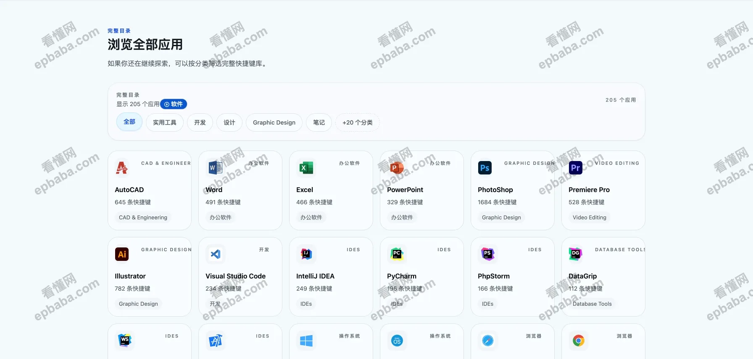Filter by 实用工具 category
Viewport: 753px width, 359px height.
point(165,122)
